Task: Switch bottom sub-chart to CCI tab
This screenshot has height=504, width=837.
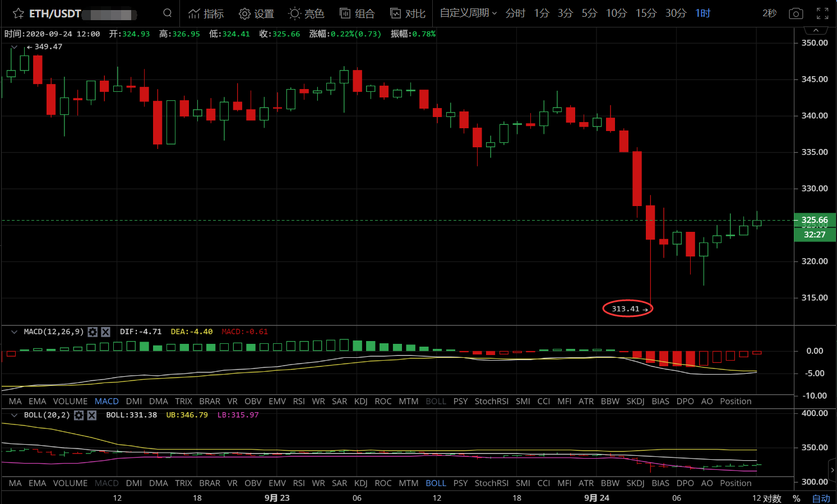Action: pyautogui.click(x=543, y=483)
